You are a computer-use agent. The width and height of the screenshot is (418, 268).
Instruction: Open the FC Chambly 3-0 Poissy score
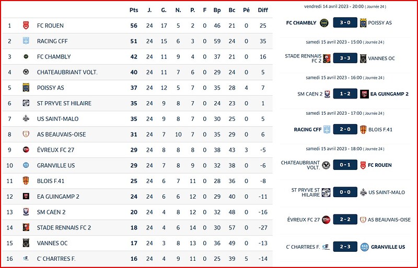pos(345,23)
